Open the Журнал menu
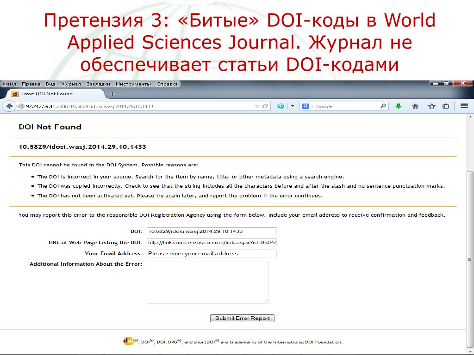The width and height of the screenshot is (474, 355). pyautogui.click(x=70, y=84)
